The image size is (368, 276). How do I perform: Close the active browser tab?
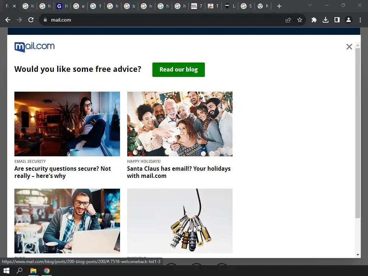pos(14,6)
